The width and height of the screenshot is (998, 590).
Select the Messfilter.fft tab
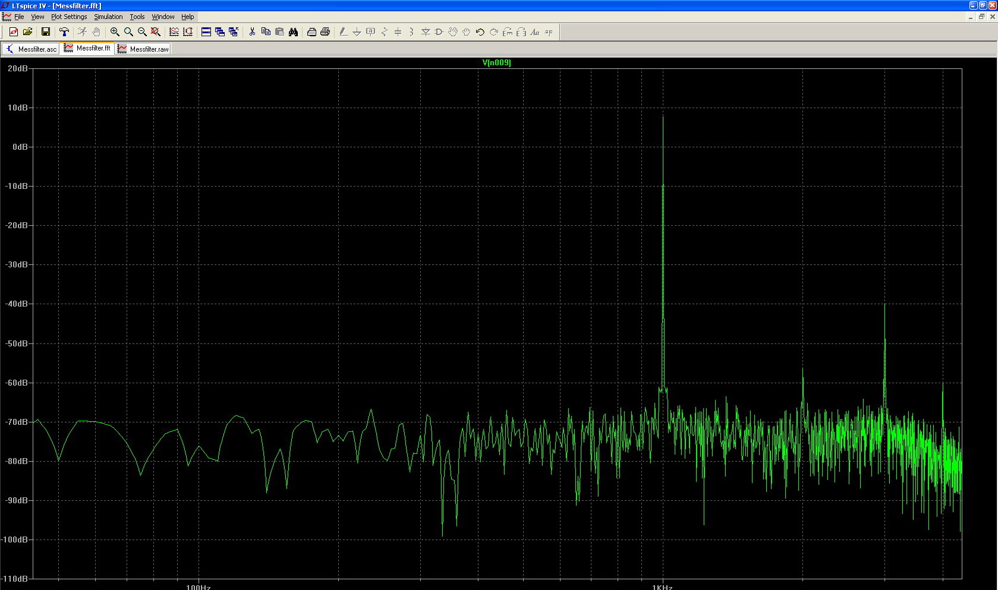(87, 48)
